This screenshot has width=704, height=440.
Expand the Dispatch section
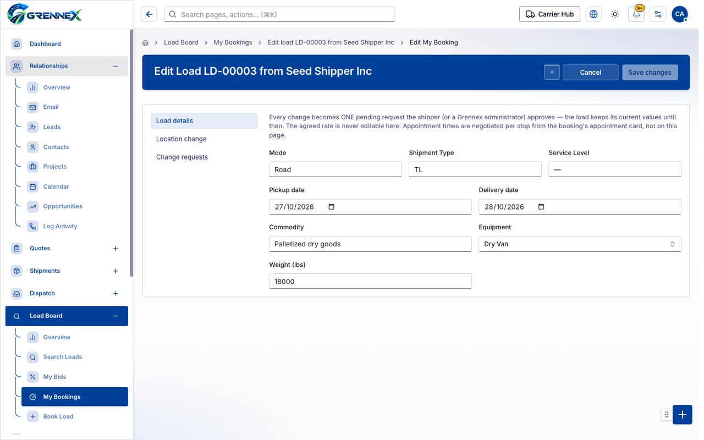coord(116,294)
